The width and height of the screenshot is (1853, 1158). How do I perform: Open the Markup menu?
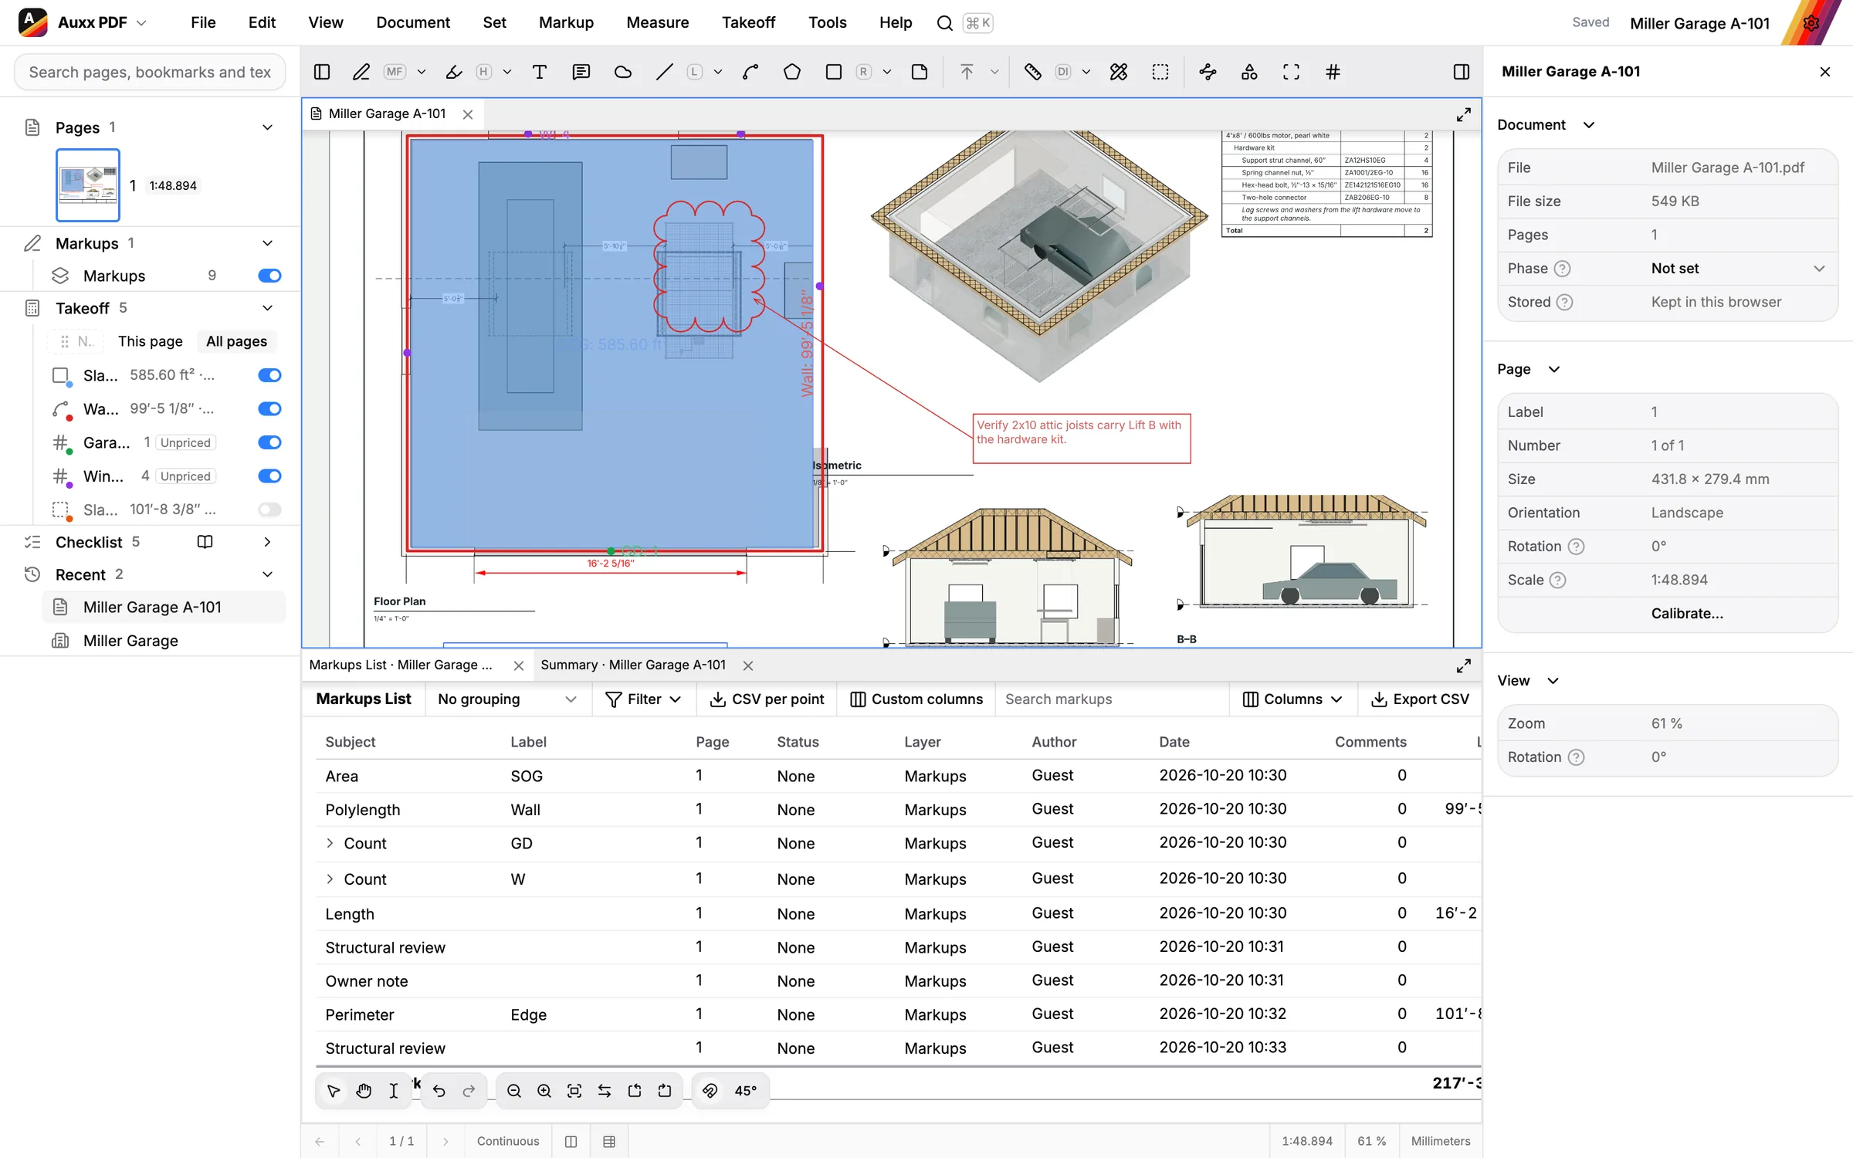click(x=566, y=22)
